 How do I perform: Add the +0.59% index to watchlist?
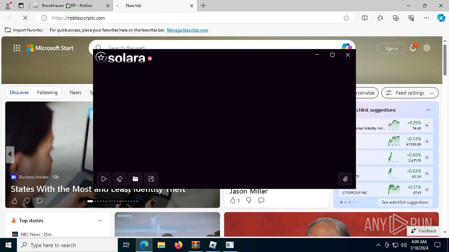(x=427, y=141)
